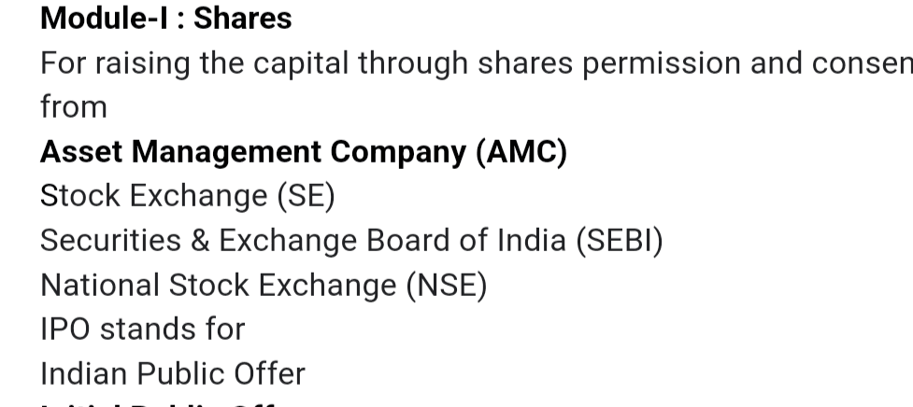Screen dimensions: 913x407
Task: Select the 'Indian Public Offer' option
Action: point(172,373)
